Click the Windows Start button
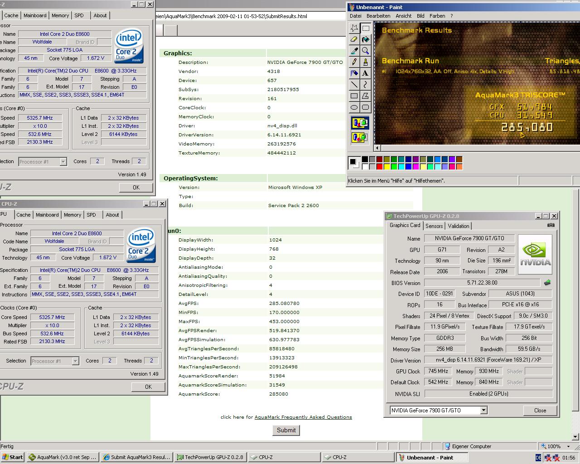580x464 pixels. pyautogui.click(x=12, y=457)
